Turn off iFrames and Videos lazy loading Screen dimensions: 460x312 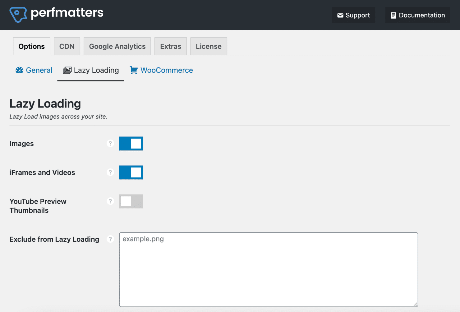coord(131,172)
